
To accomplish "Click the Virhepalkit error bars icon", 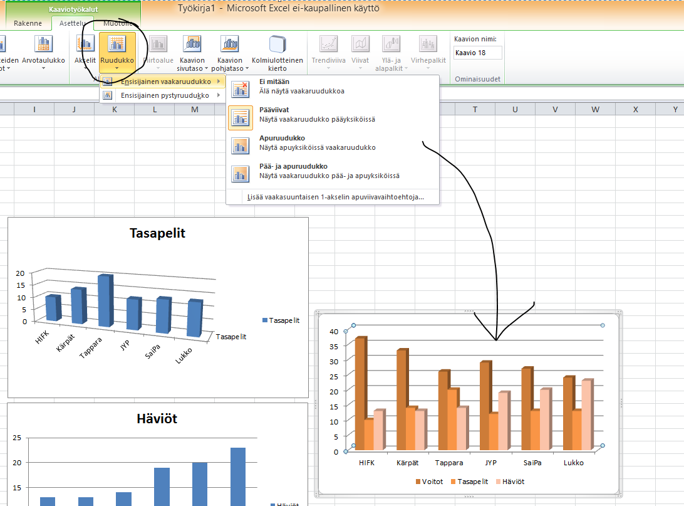I will [x=428, y=45].
